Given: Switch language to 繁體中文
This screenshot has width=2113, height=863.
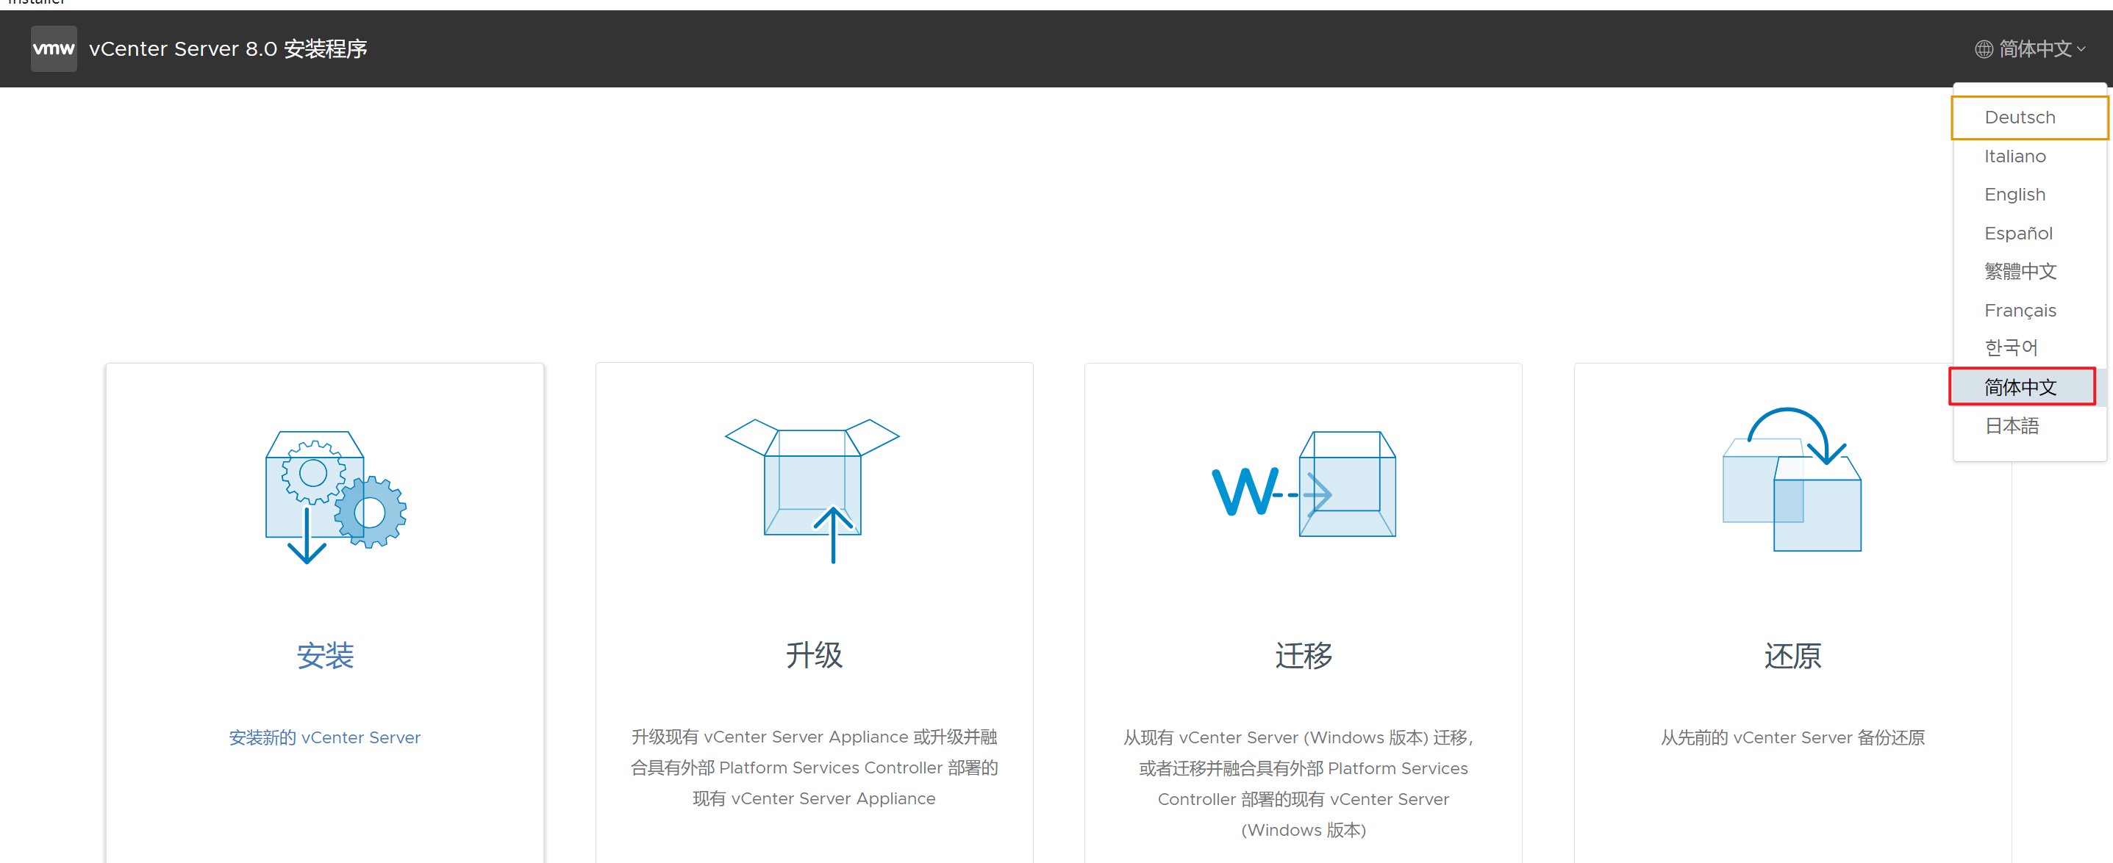Looking at the screenshot, I should coord(2020,271).
